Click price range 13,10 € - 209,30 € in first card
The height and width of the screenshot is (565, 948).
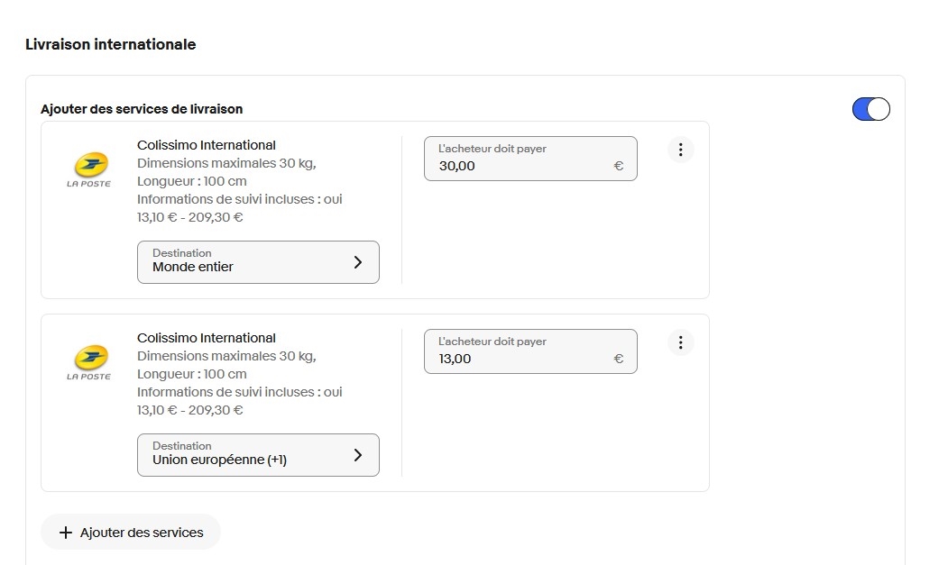(189, 217)
